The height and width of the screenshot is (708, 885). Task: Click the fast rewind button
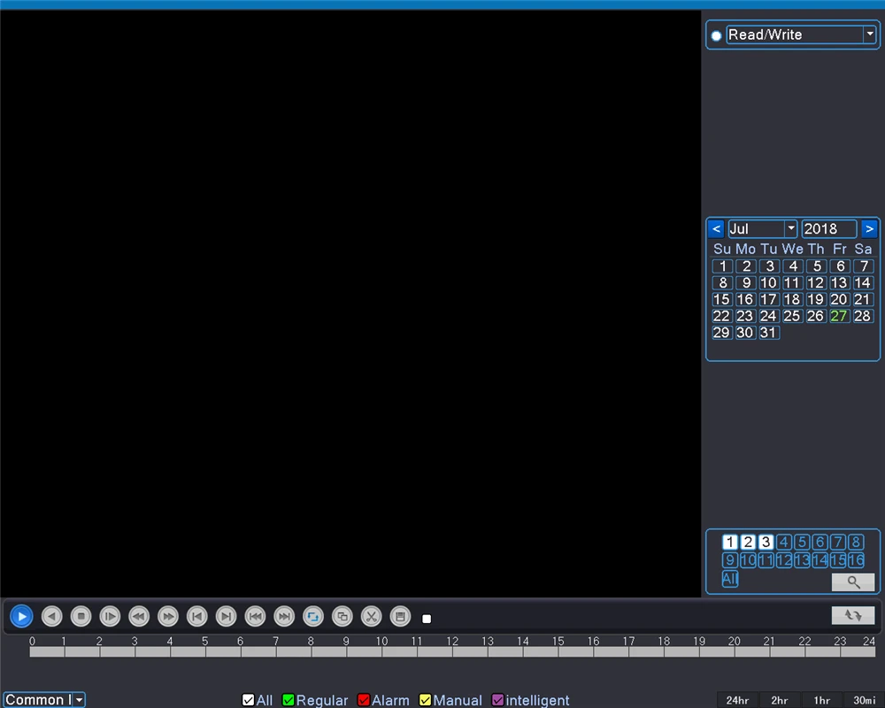click(x=139, y=617)
